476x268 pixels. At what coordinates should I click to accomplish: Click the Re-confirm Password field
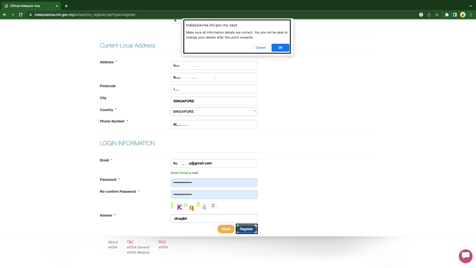[x=214, y=195]
